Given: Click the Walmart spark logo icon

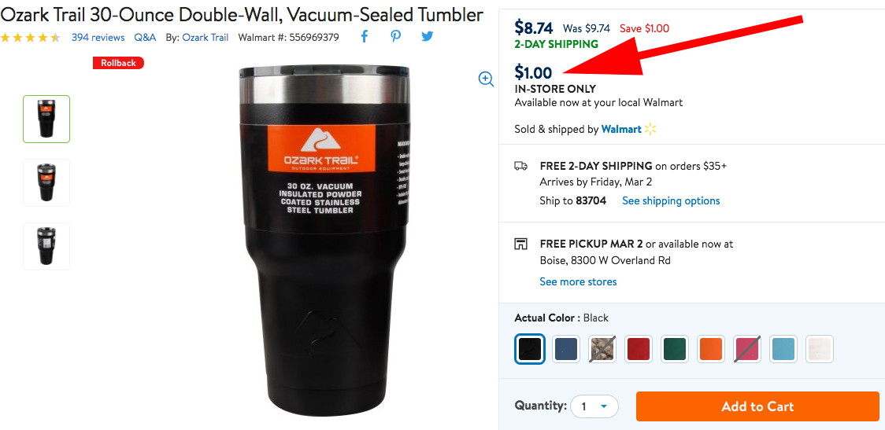Looking at the screenshot, I should tap(650, 129).
